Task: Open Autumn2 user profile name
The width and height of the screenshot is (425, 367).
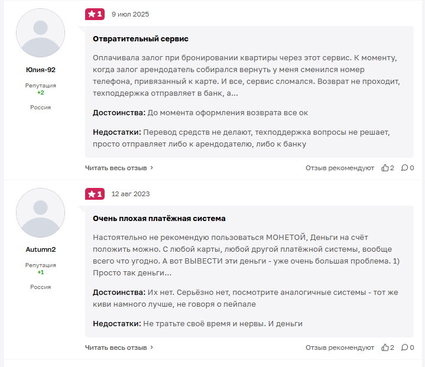Action: click(x=40, y=249)
